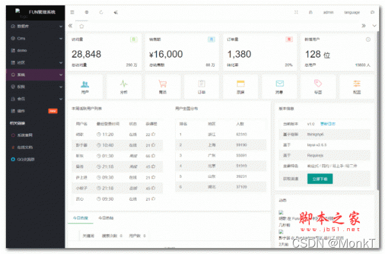Viewport: 385px width, 254px height.
Task: Click the thinkphp6 framework value
Action: click(315, 134)
